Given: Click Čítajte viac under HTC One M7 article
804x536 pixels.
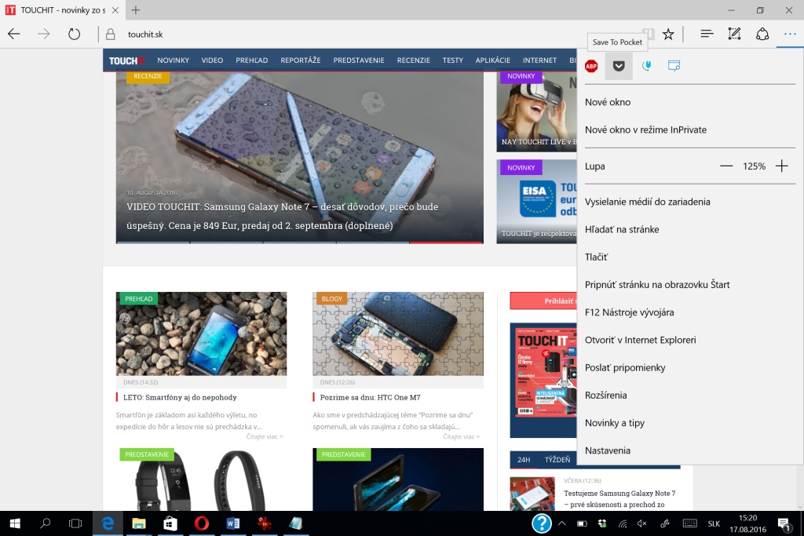Looking at the screenshot, I should (461, 436).
